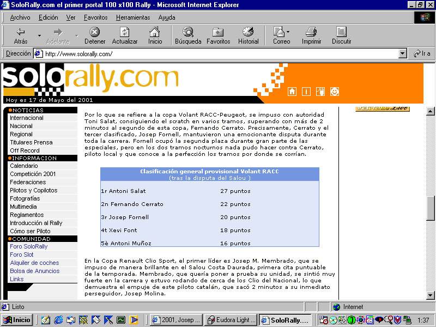Click the green circle tray icon

[x=352, y=320]
